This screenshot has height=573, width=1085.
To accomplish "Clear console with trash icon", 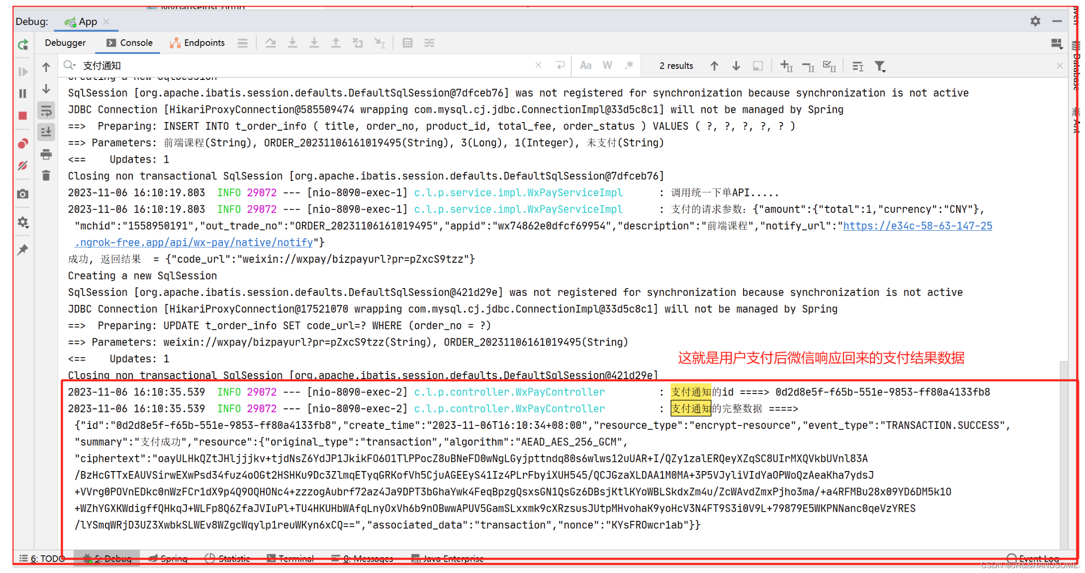I will click(x=46, y=176).
